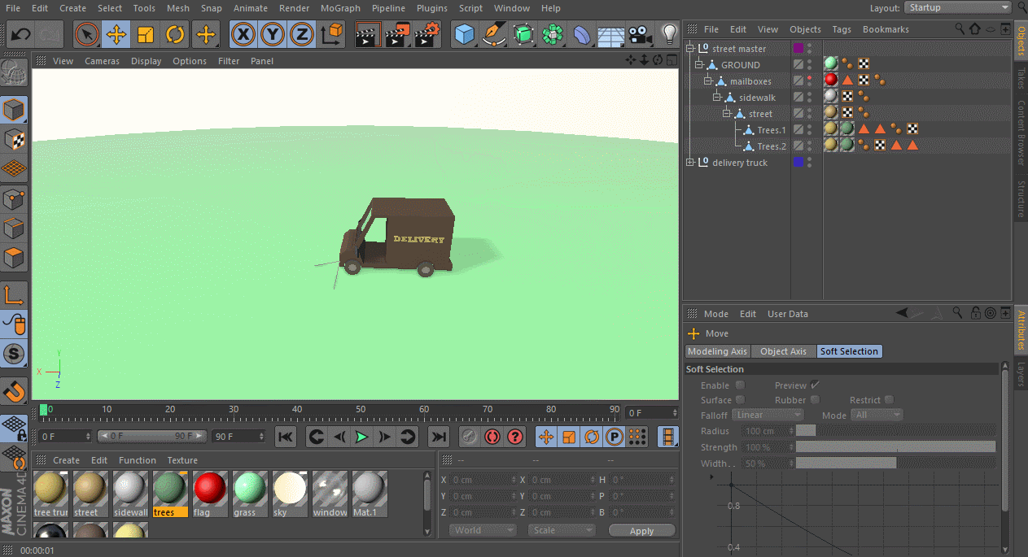Open the Render menu
Screen dimensions: 1028x557
pyautogui.click(x=294, y=8)
